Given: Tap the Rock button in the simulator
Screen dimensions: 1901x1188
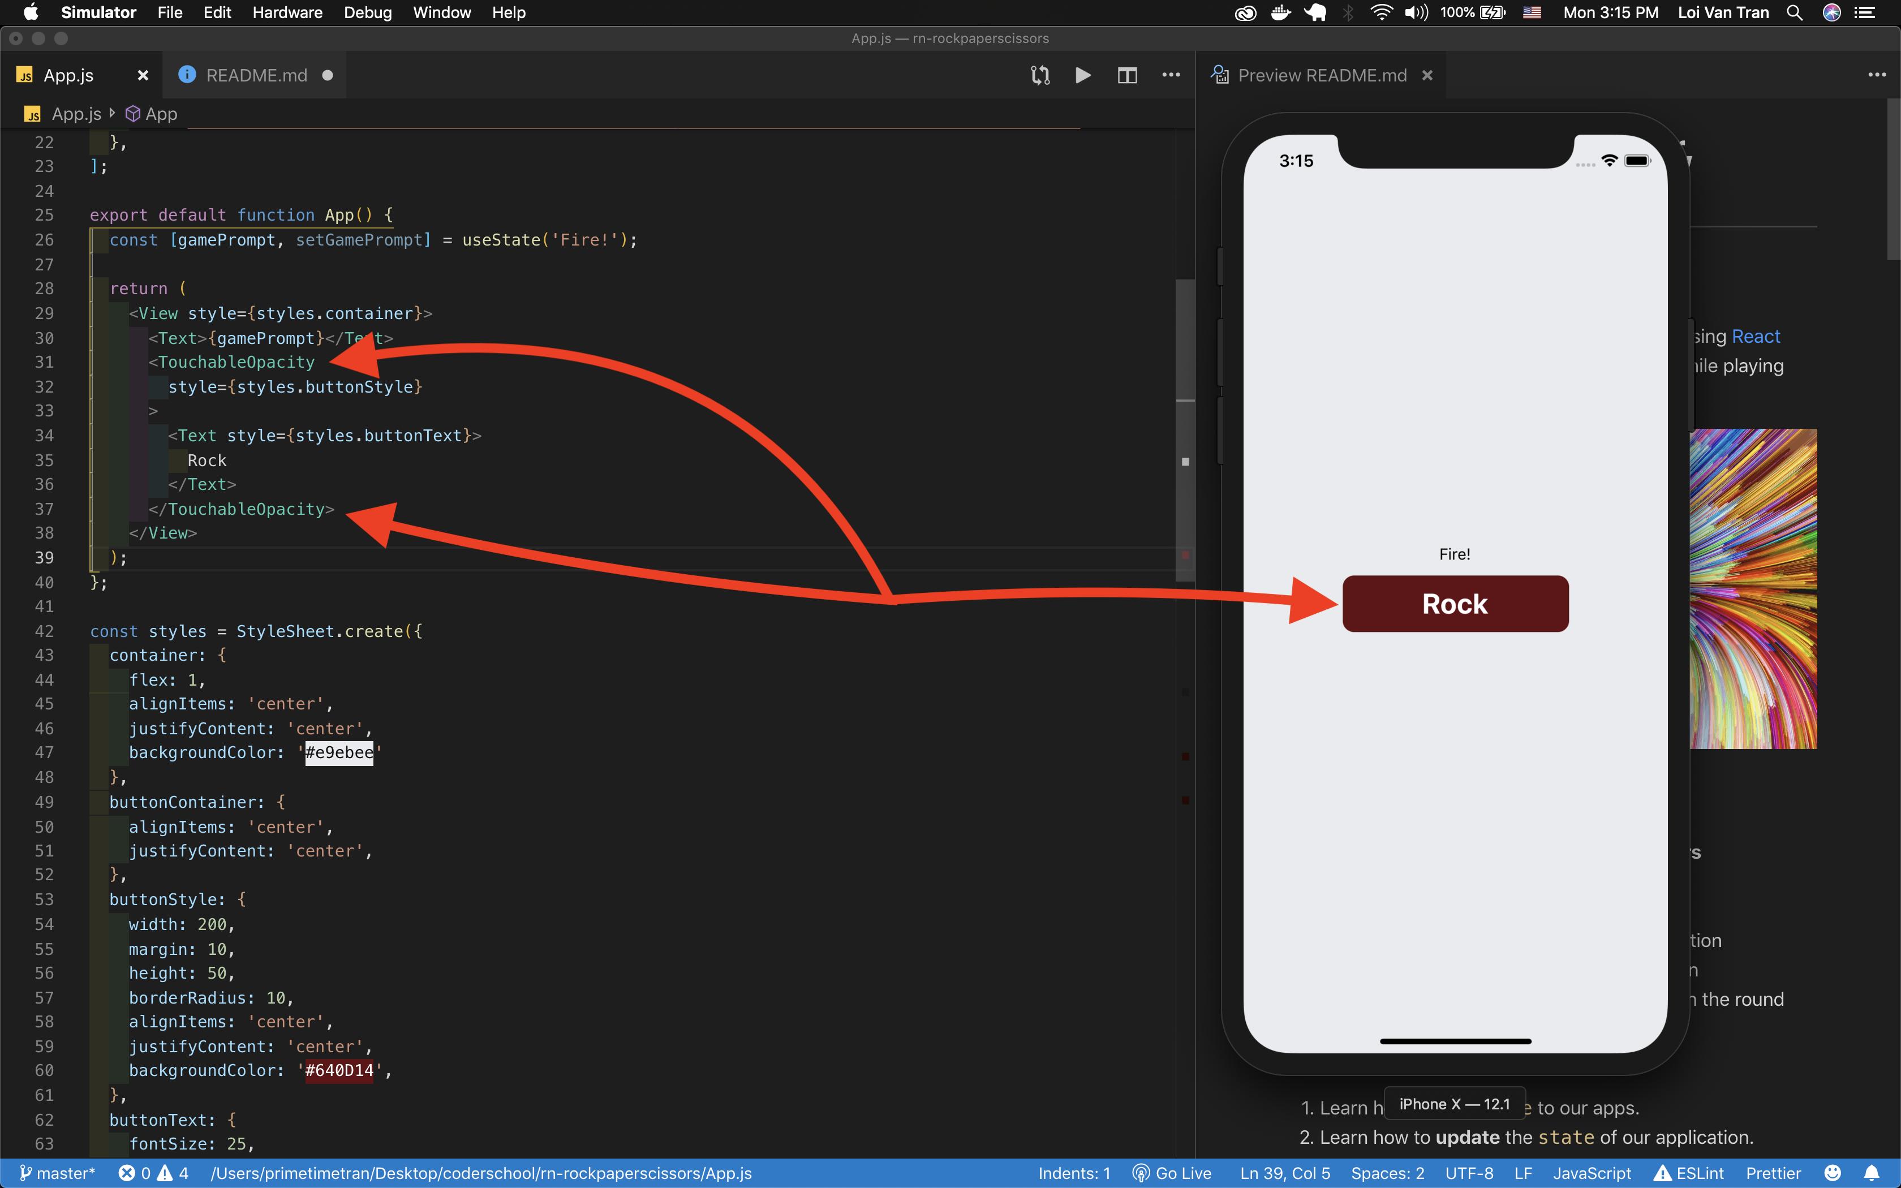Looking at the screenshot, I should [1455, 604].
